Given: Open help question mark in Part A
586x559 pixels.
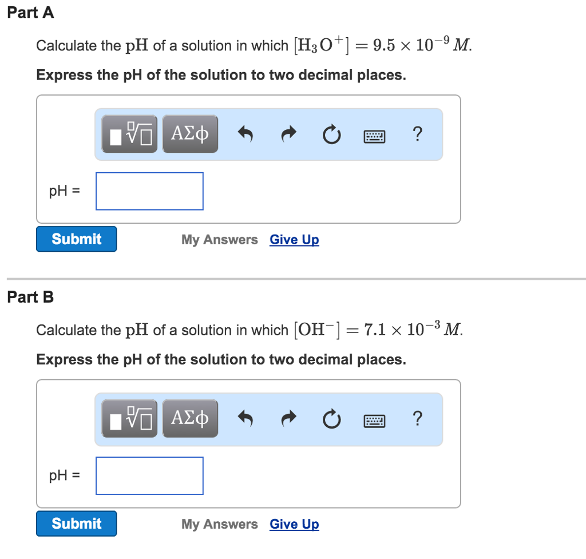Looking at the screenshot, I should click(417, 134).
